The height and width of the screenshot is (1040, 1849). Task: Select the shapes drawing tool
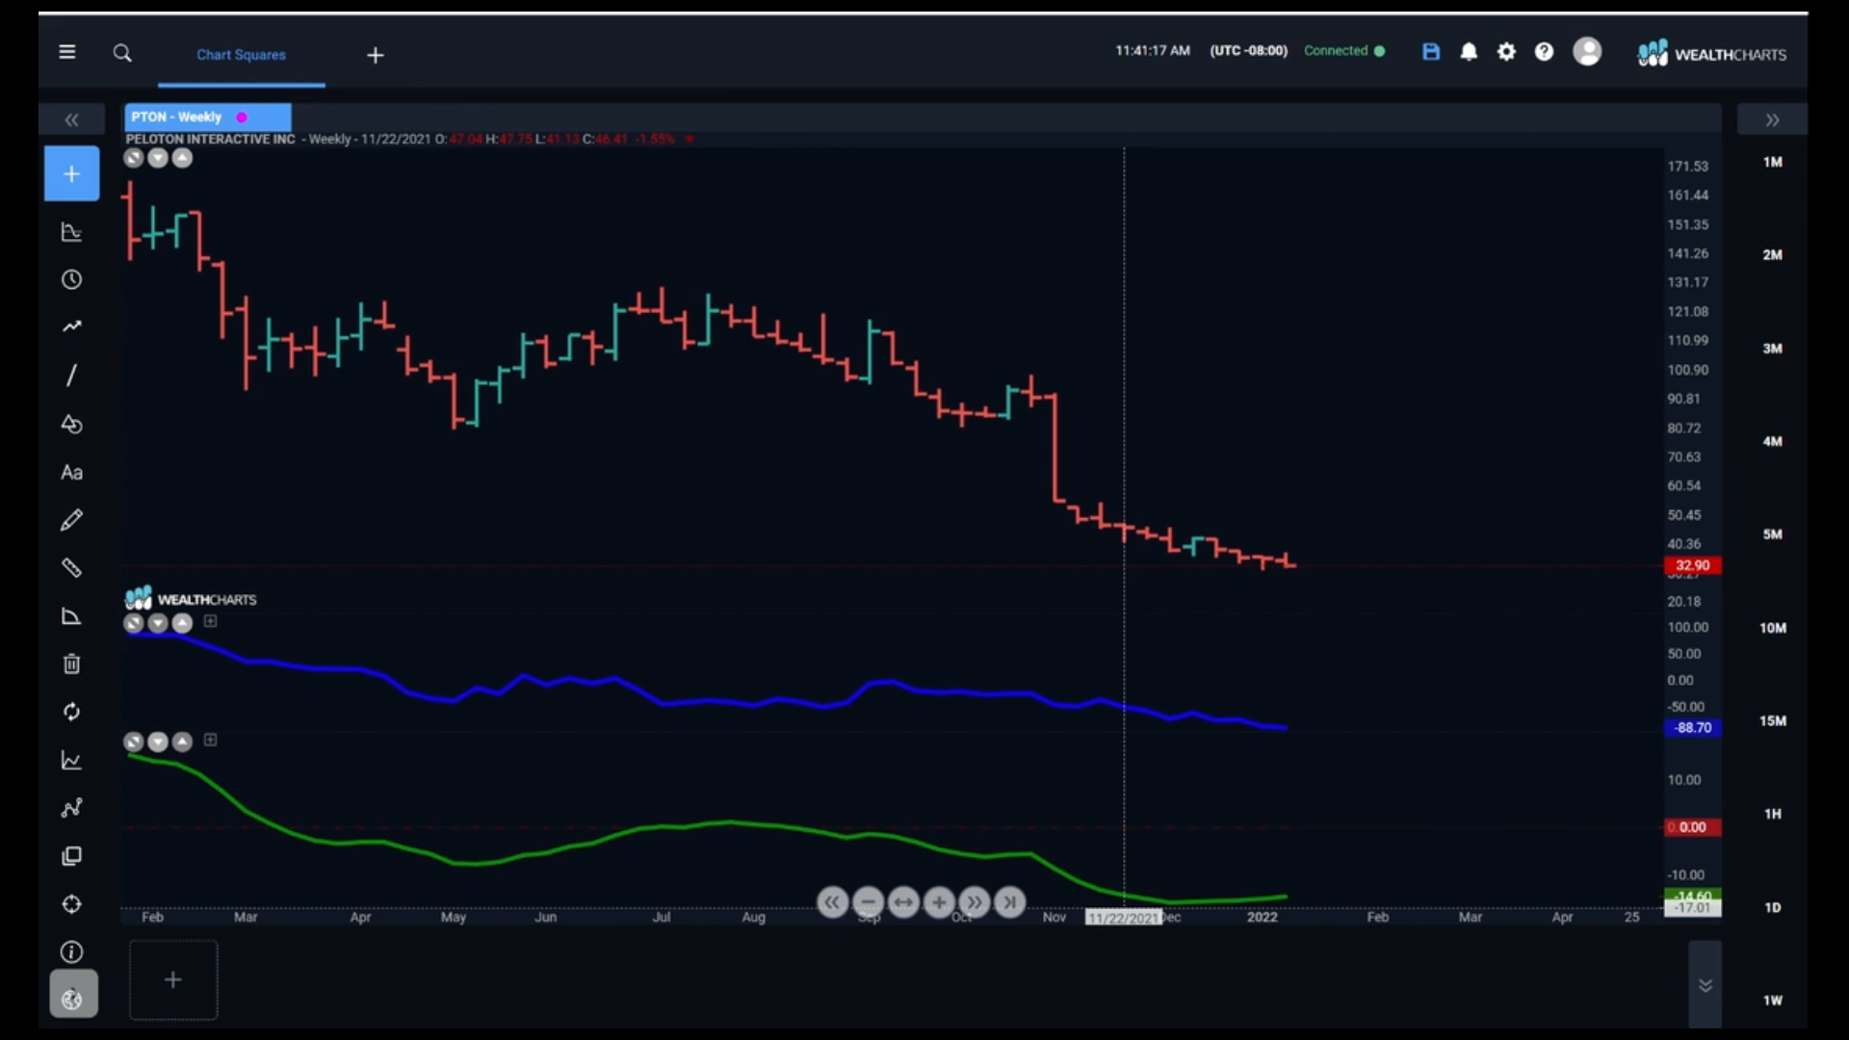coord(71,425)
